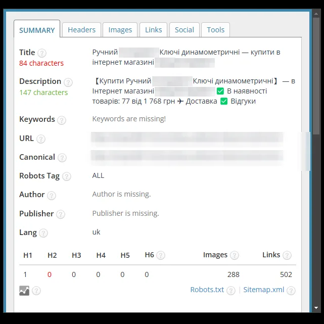Click the scrollbar up arrow
The image size is (324, 324).
coord(316,14)
